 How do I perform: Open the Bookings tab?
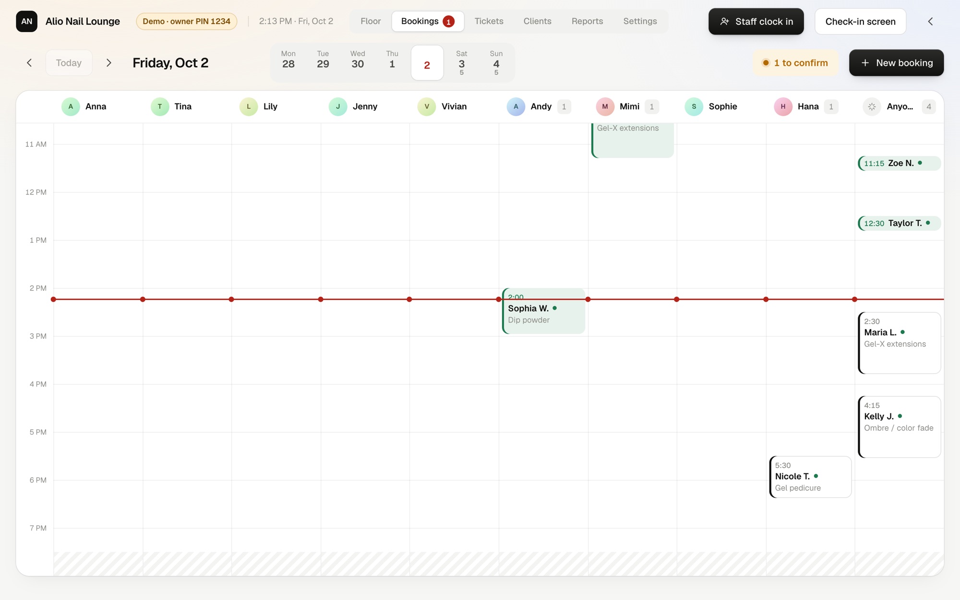(x=428, y=21)
